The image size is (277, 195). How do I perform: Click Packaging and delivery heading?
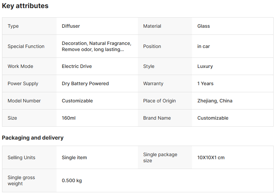pos(33,138)
